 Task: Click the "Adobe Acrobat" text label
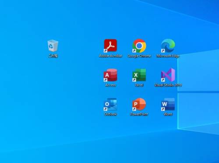coord(110,56)
